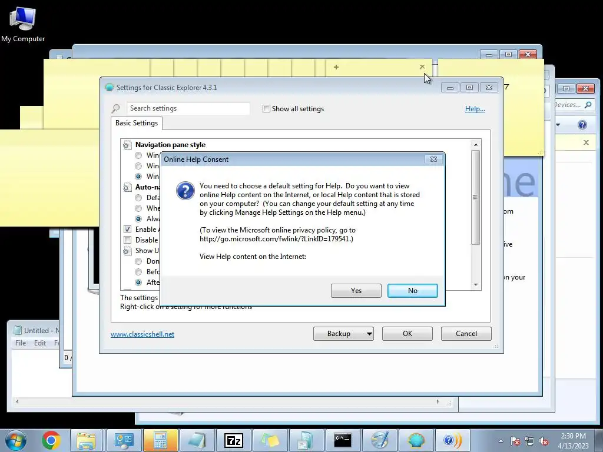
Task: Click the gear icon beside Show U setting
Action: (127, 251)
